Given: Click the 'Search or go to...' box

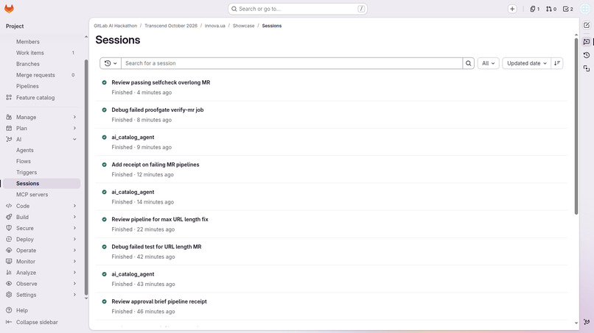Looking at the screenshot, I should (298, 9).
